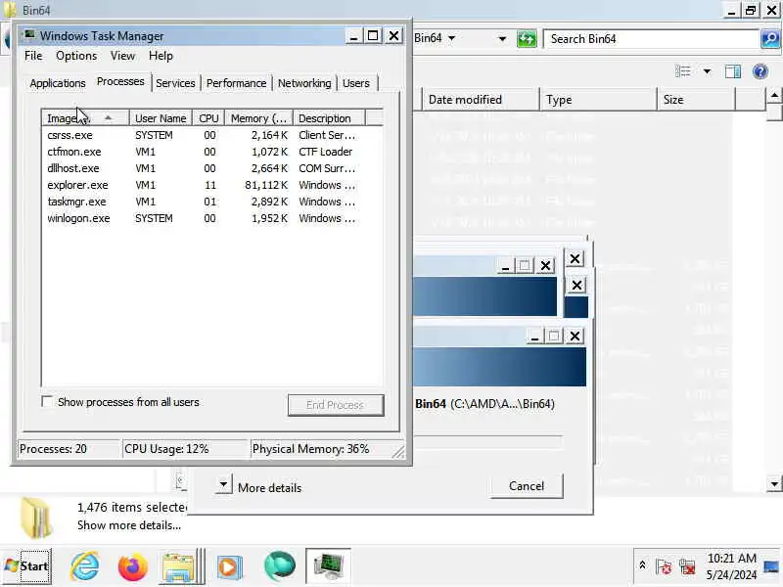The image size is (783, 587).
Task: Click the Start button
Action: click(x=26, y=566)
